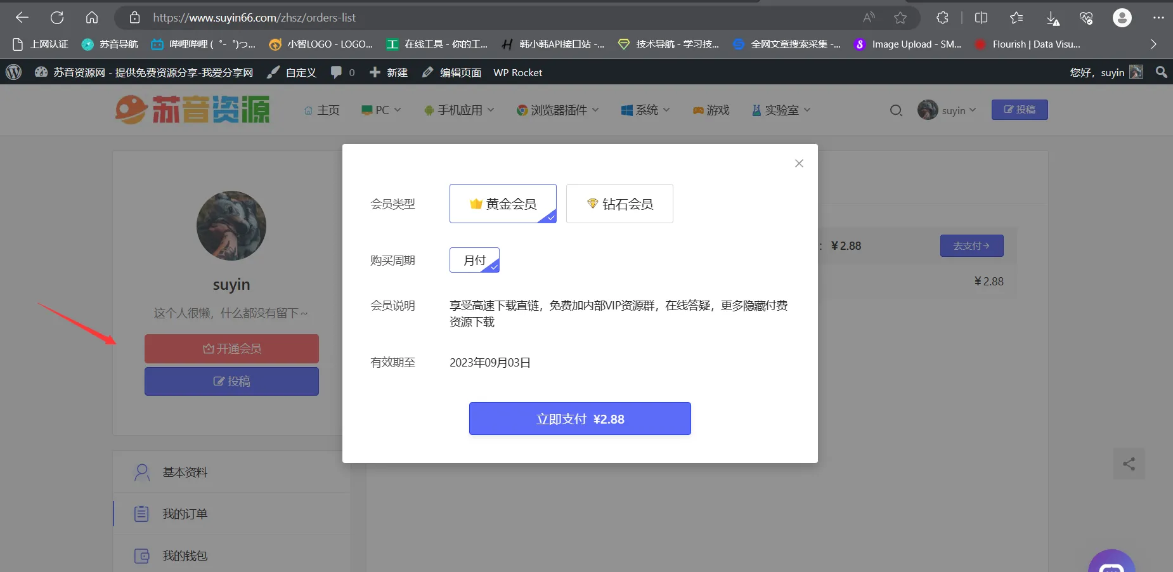Click the browser refresh icon

pos(57,18)
